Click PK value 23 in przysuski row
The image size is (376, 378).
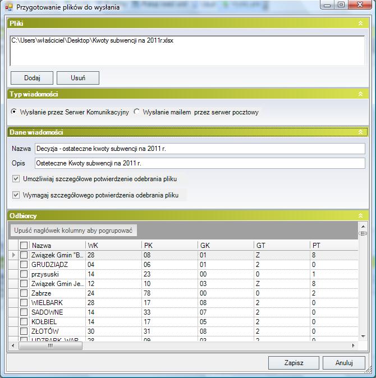click(170, 274)
